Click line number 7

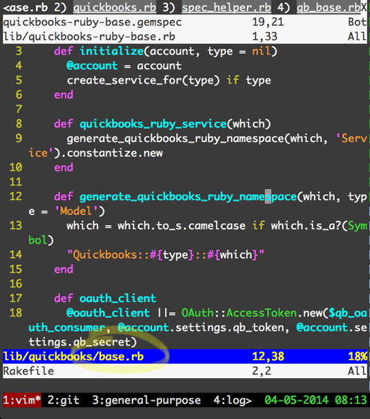19,109
